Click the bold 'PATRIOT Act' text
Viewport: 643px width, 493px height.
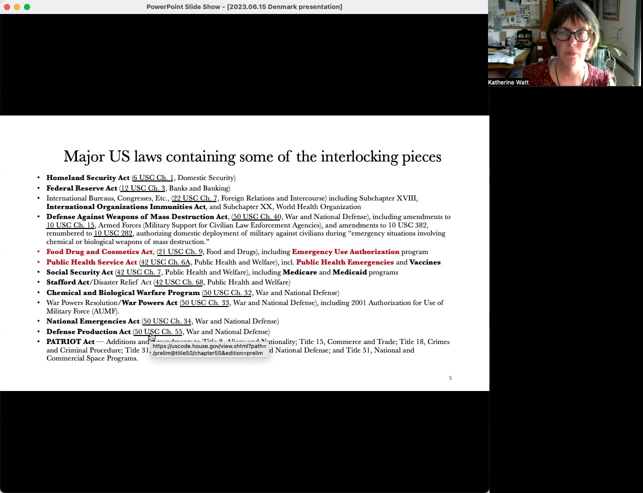(x=70, y=342)
